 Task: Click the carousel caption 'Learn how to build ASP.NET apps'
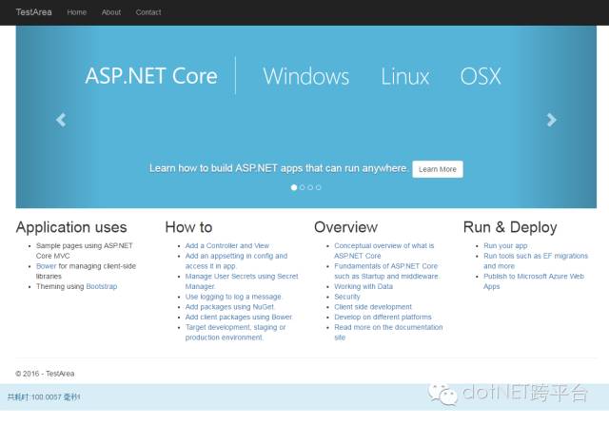click(279, 168)
